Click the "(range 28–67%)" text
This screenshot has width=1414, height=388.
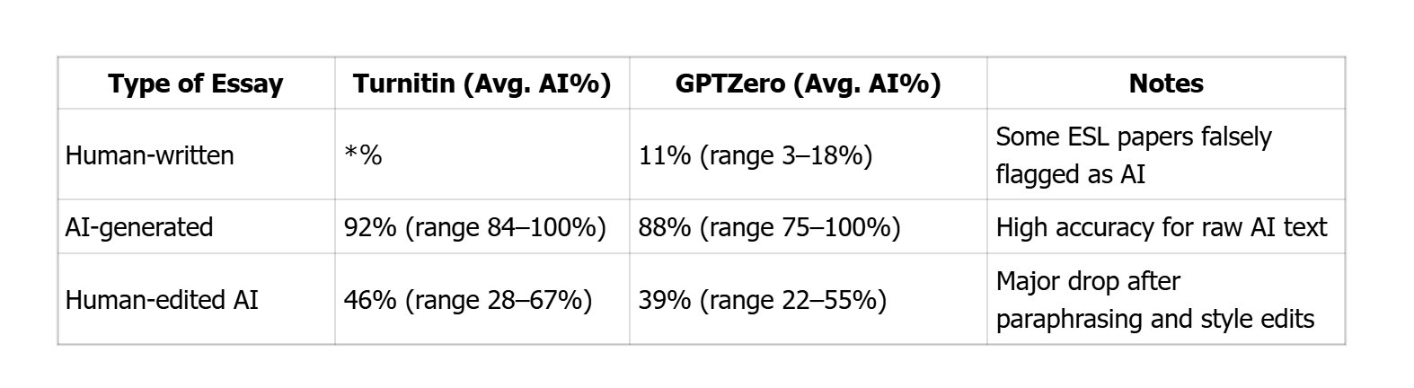pos(498,299)
